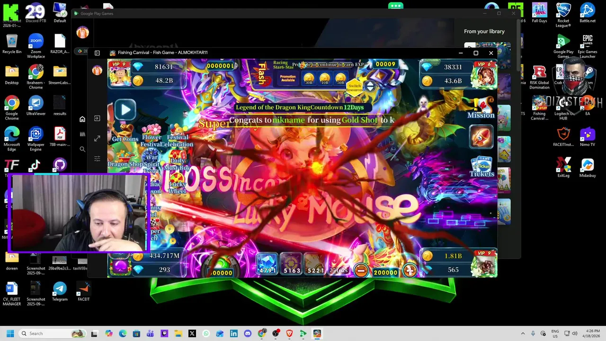Viewport: 606px width, 341px height.
Task: Use the ice crystal skill 4791
Action: [267, 264]
